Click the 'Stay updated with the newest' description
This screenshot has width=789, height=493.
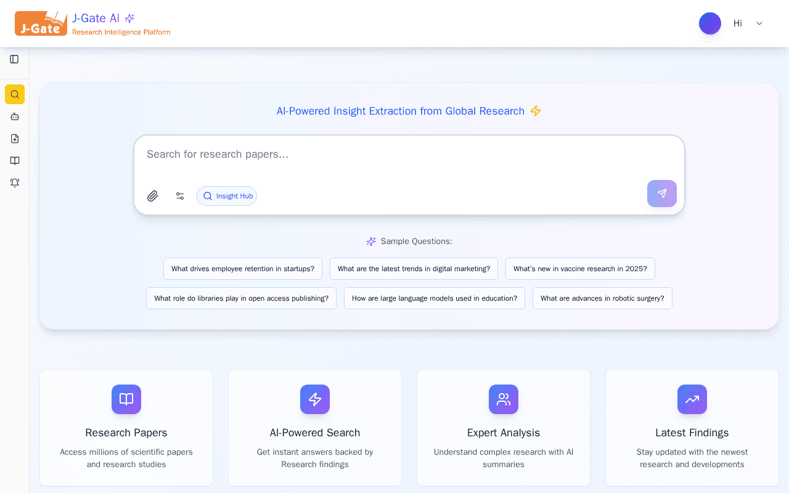[x=692, y=458]
